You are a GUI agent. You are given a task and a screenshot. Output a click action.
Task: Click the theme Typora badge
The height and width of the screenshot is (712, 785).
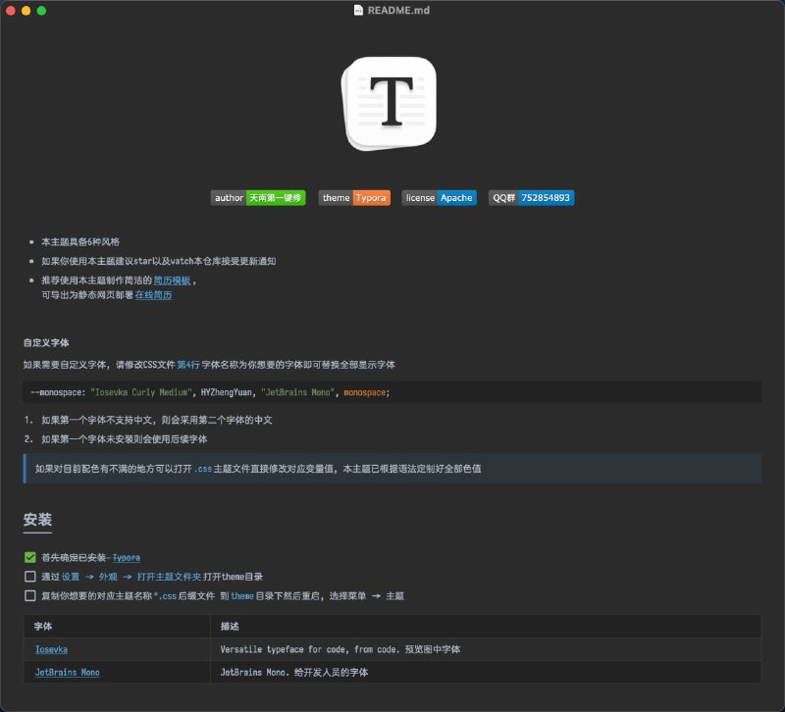354,198
